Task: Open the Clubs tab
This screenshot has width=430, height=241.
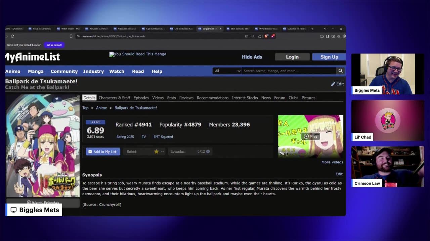Action: [293, 98]
